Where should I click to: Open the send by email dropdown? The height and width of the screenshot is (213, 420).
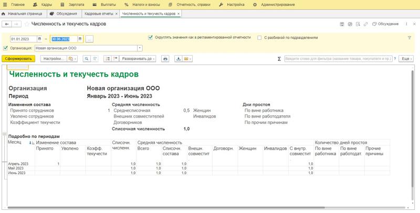click(187, 59)
